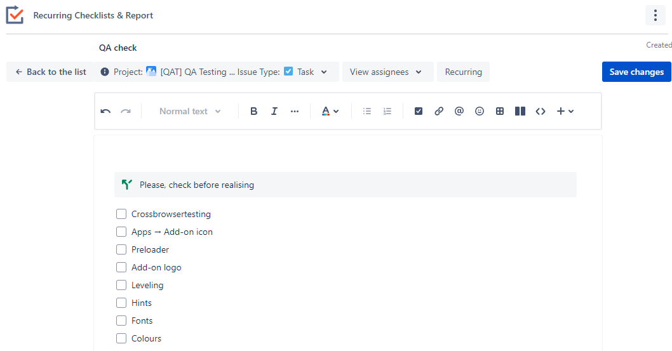Screen dimensions: 672x351
Task: Click the Recurring Checklists & Report heading
Action: 93,15
